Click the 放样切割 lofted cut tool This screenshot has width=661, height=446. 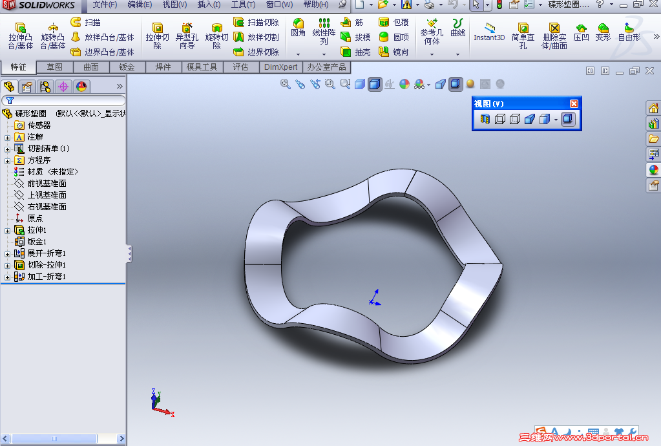(x=256, y=37)
